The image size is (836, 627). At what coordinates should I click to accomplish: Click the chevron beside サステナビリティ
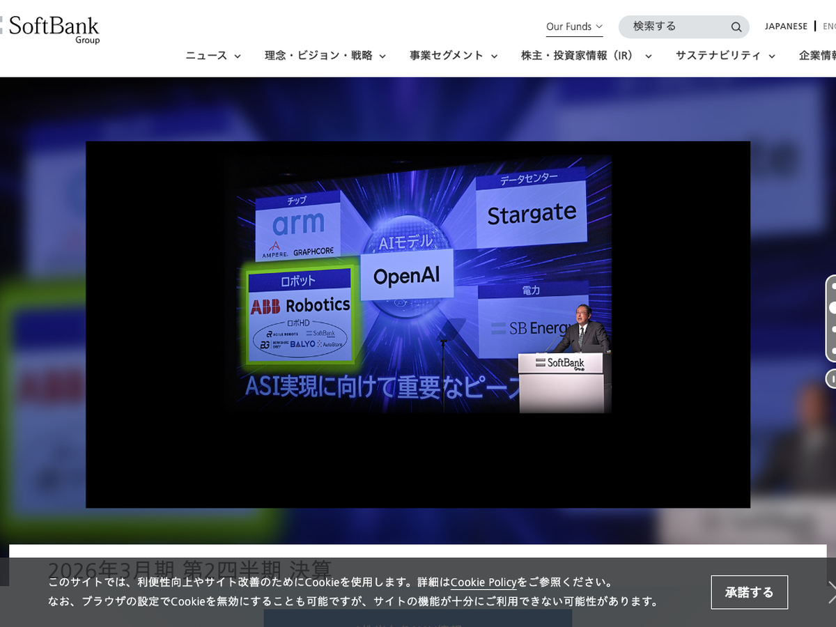pos(772,56)
